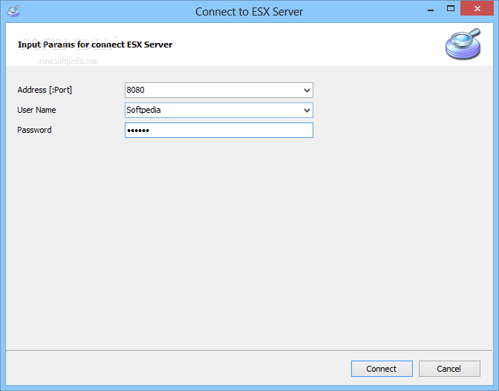The image size is (499, 391).
Task: Click the app icon in the title bar
Action: [13, 11]
